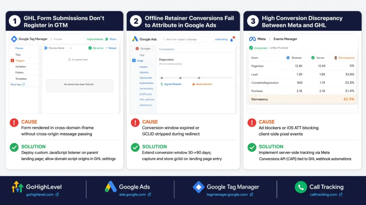Click the Google Ads logo in panel 2
366x205 pixels.
(135, 39)
